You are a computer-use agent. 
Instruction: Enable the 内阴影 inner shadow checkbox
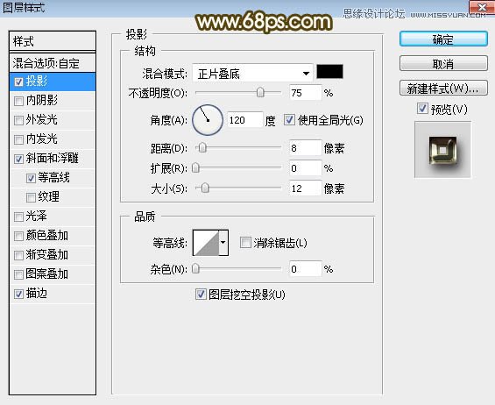(x=18, y=101)
